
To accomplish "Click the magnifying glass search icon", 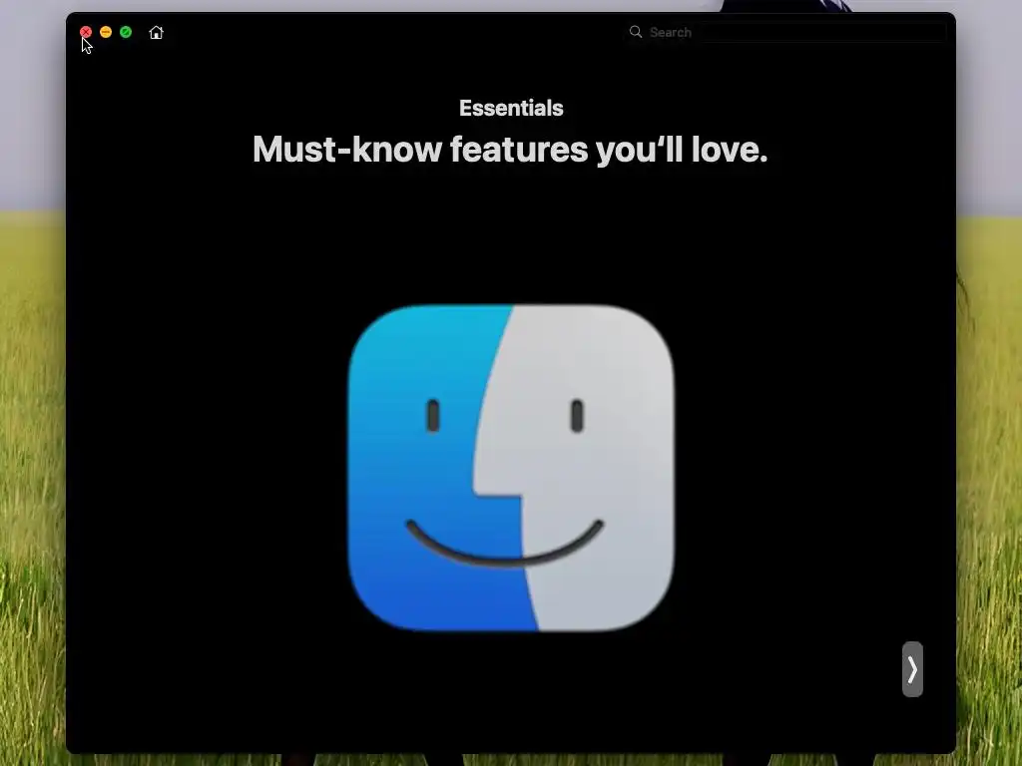I will (636, 31).
